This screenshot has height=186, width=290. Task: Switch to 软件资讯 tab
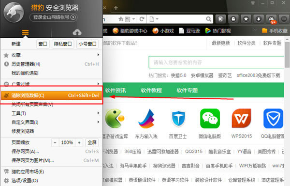click(116, 91)
